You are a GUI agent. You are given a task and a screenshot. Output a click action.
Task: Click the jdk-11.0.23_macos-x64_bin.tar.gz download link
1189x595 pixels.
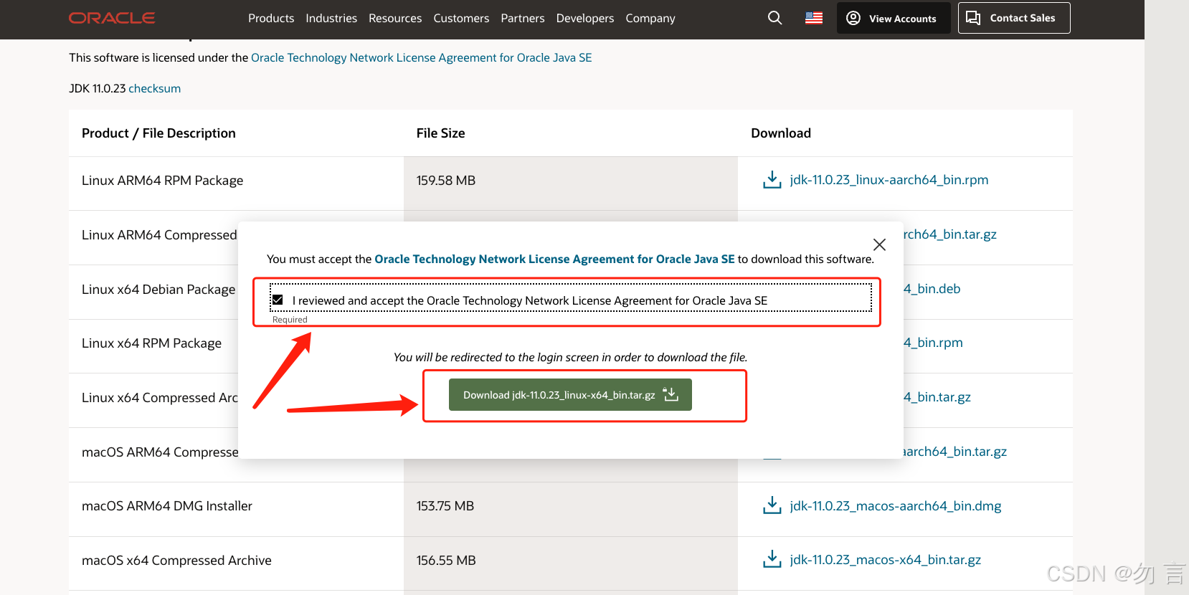click(886, 560)
